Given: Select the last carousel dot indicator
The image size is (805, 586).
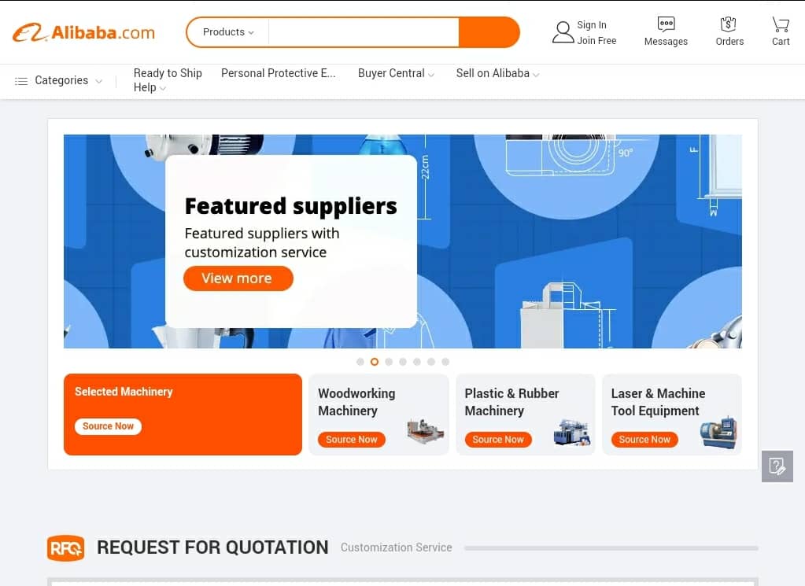Looking at the screenshot, I should [x=445, y=362].
